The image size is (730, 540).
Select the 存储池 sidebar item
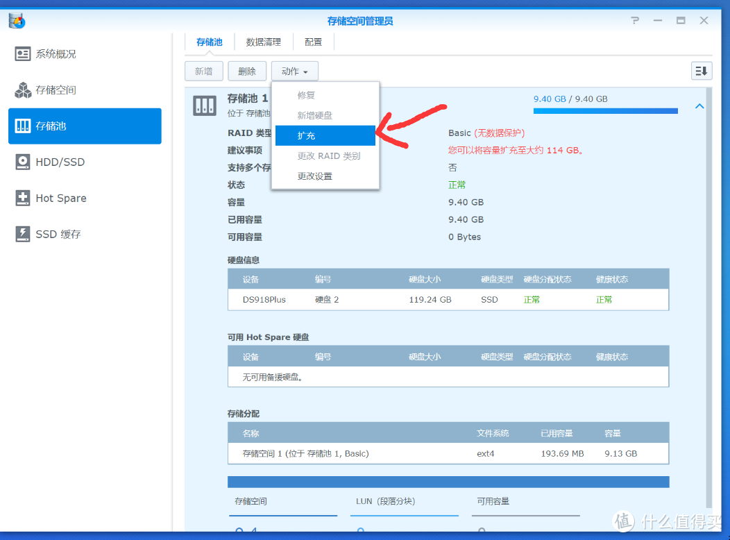coord(85,126)
